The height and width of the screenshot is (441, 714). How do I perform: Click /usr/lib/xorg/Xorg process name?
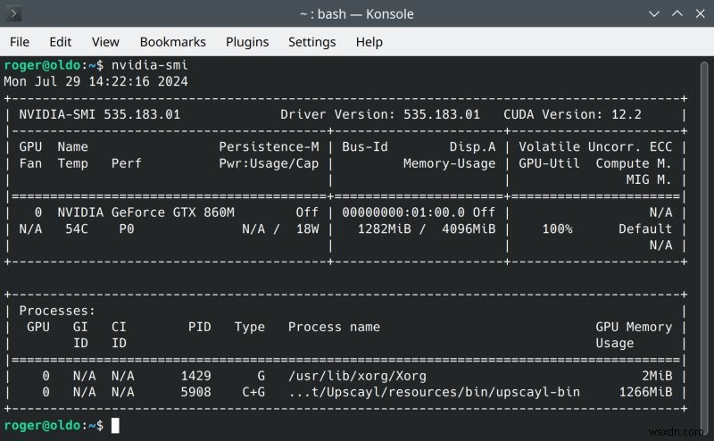click(x=357, y=376)
